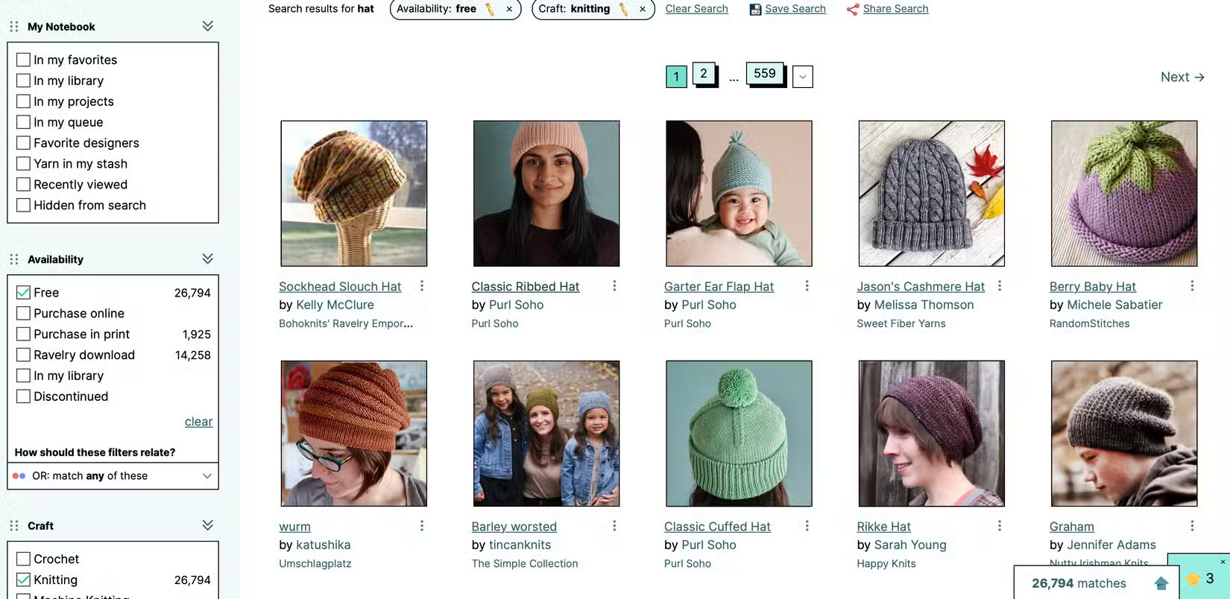Open the starred items counter
The height and width of the screenshot is (599, 1230).
pyautogui.click(x=1200, y=579)
